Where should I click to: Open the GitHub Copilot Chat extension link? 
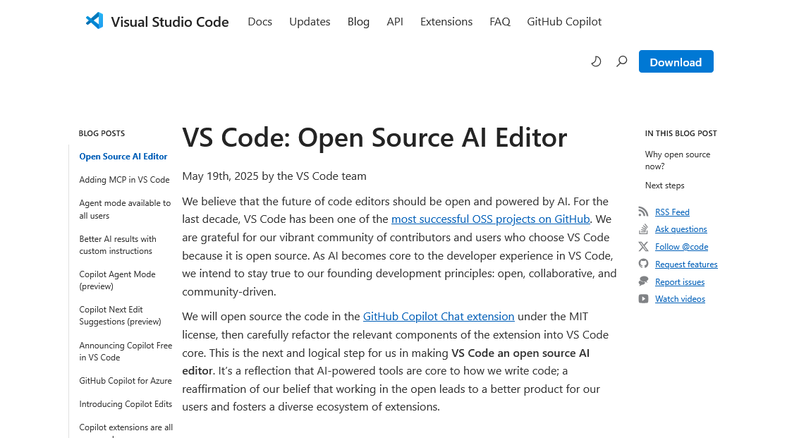point(439,317)
